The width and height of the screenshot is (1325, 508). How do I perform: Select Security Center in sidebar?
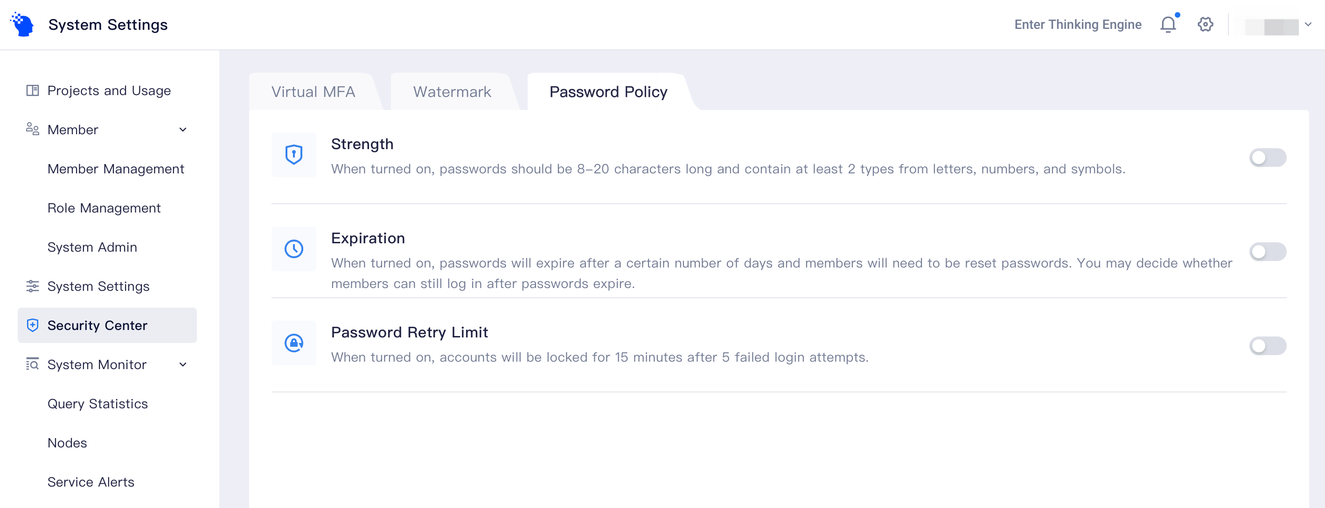tap(107, 325)
